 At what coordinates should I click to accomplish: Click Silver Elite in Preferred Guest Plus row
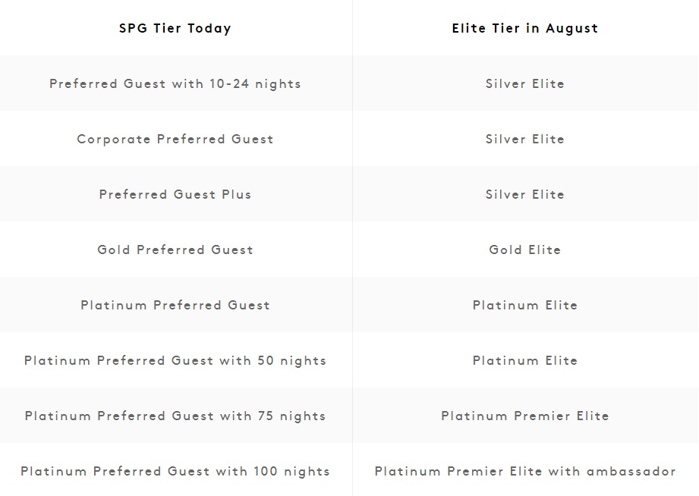click(x=525, y=195)
